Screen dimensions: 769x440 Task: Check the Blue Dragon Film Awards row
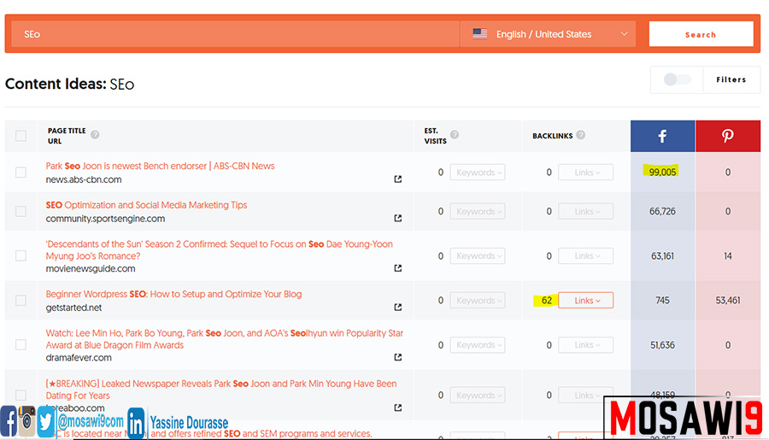coord(21,345)
